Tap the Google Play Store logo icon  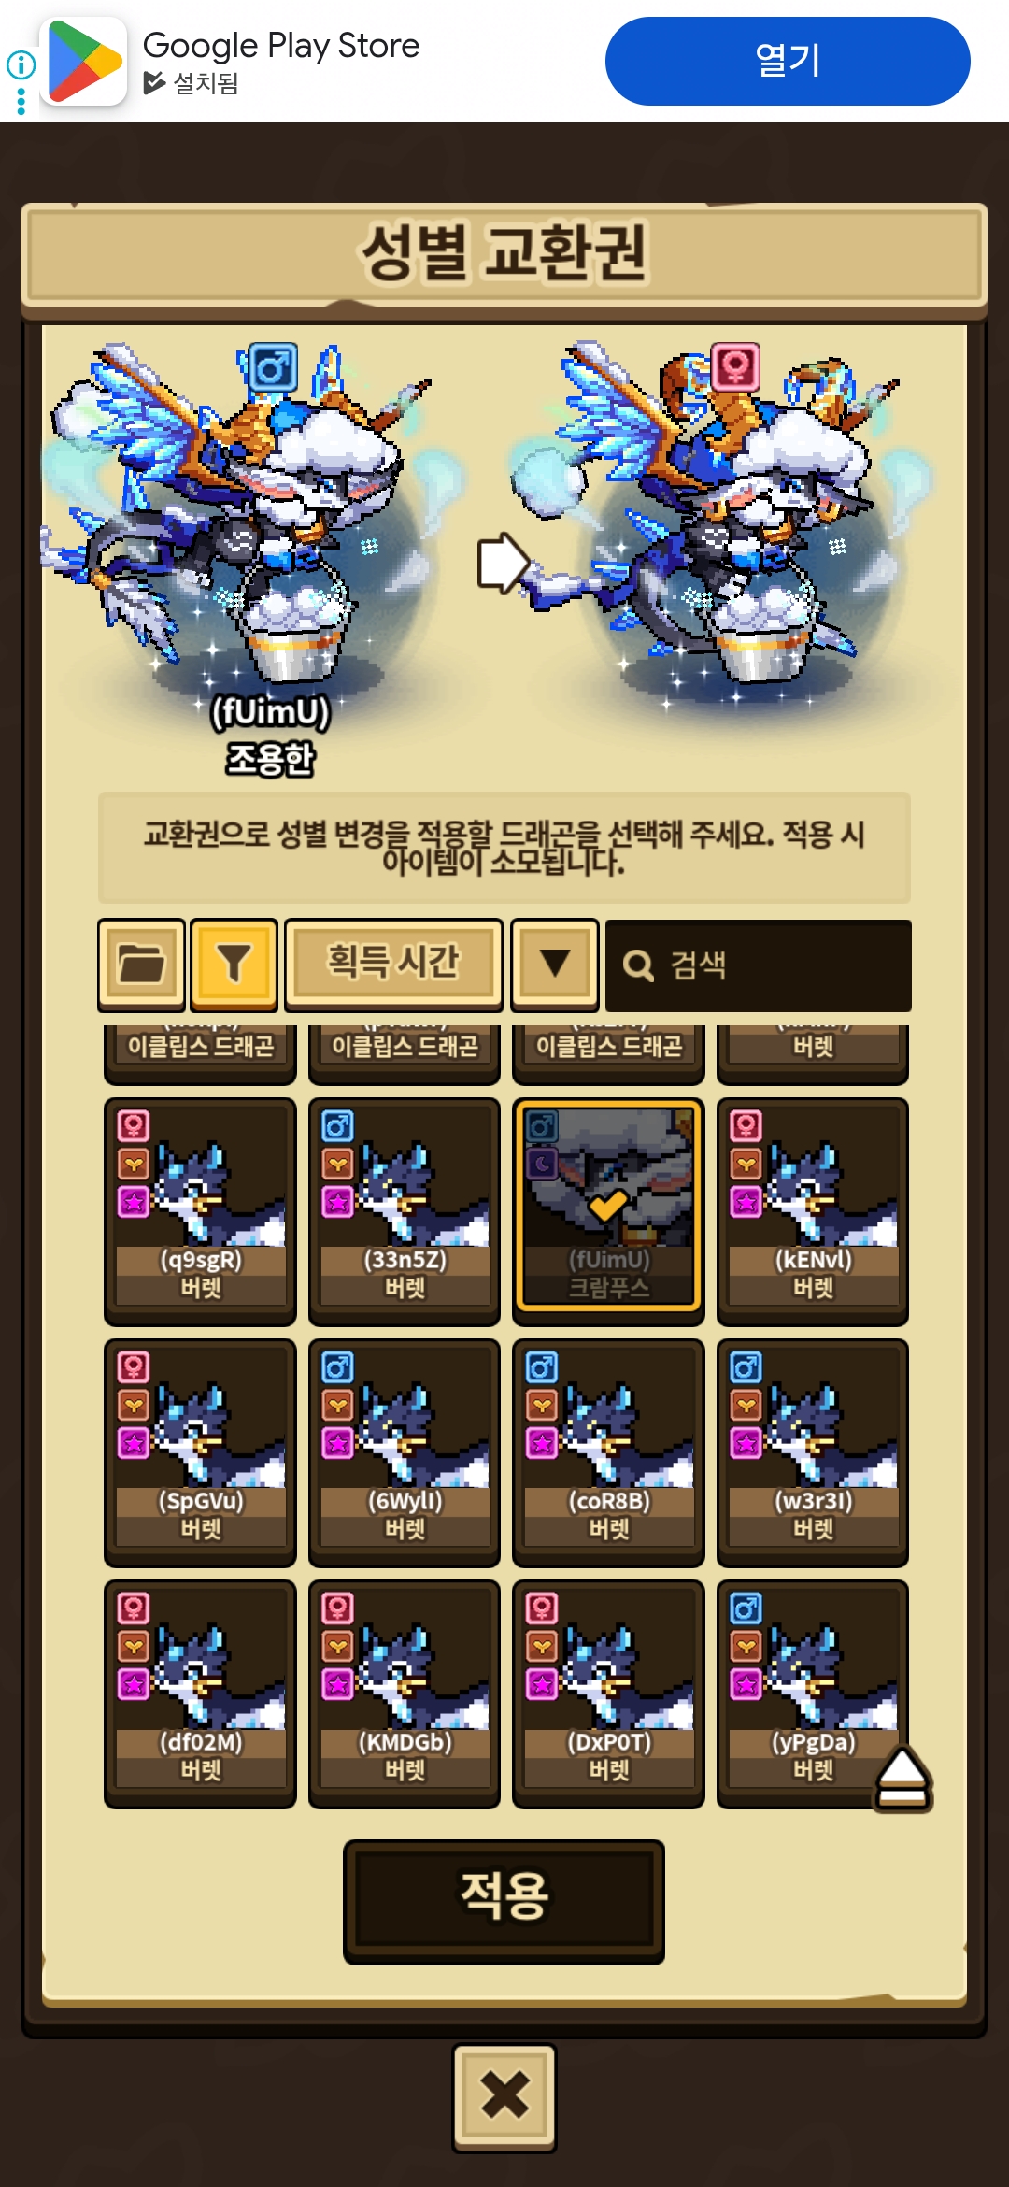pos(84,61)
